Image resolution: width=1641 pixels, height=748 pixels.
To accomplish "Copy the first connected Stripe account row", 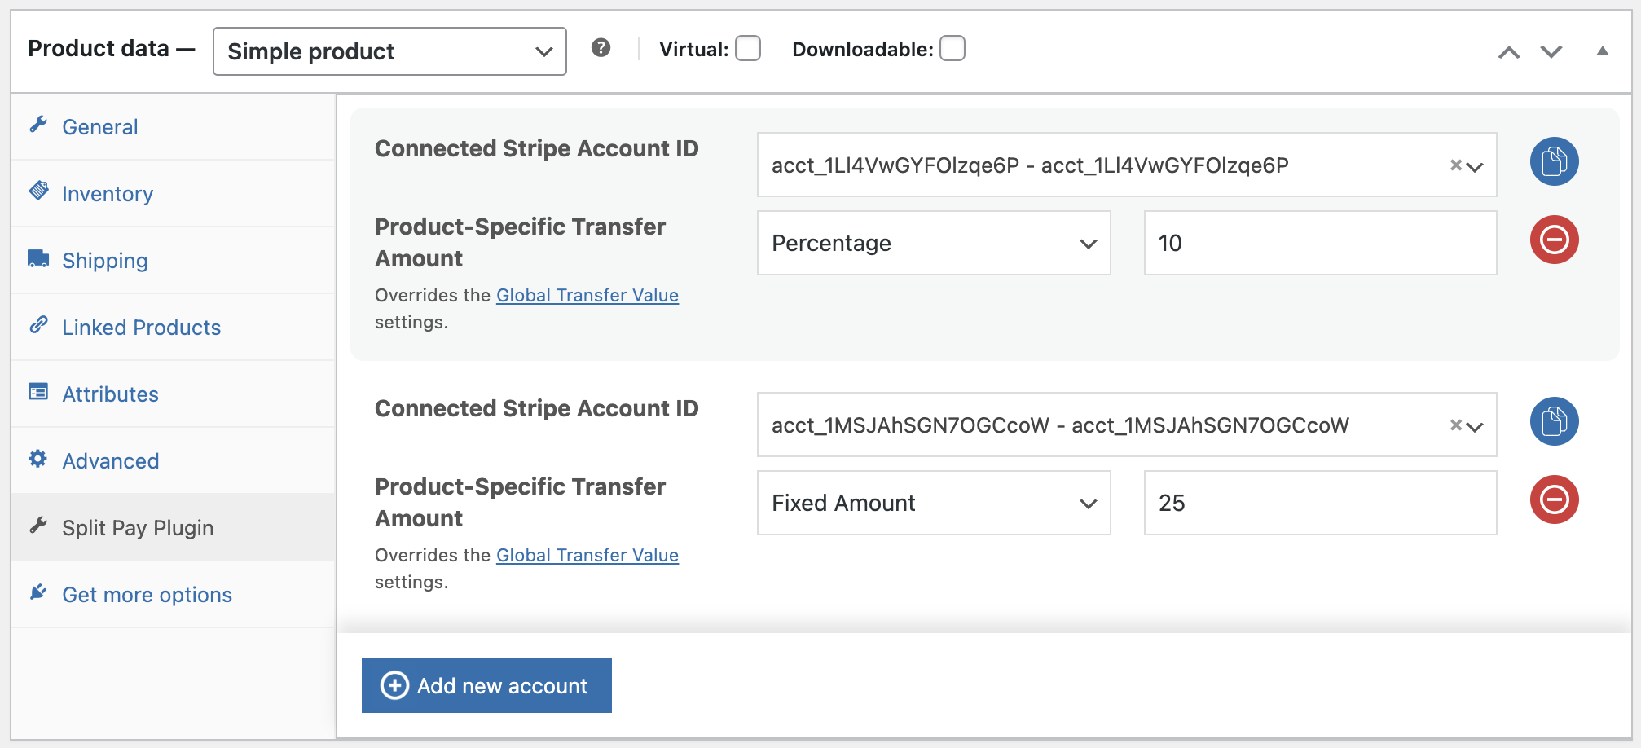I will pos(1554,161).
